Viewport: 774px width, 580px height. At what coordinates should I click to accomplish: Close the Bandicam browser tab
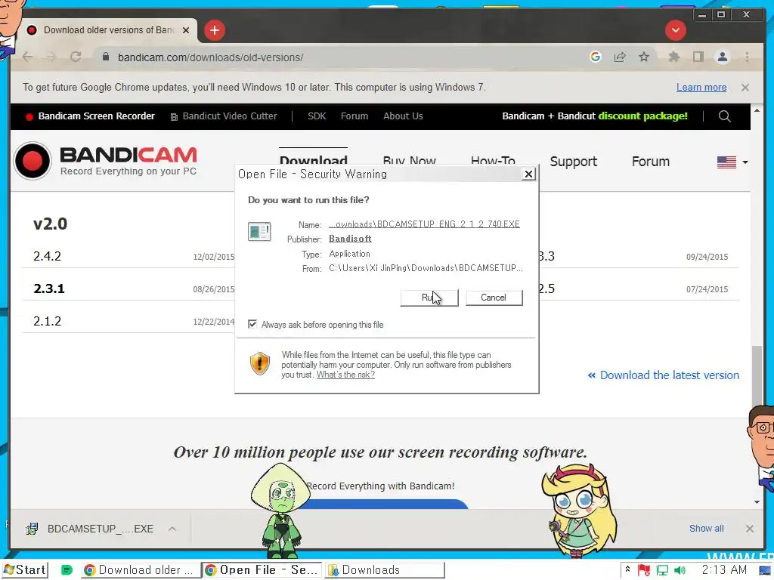tap(186, 30)
